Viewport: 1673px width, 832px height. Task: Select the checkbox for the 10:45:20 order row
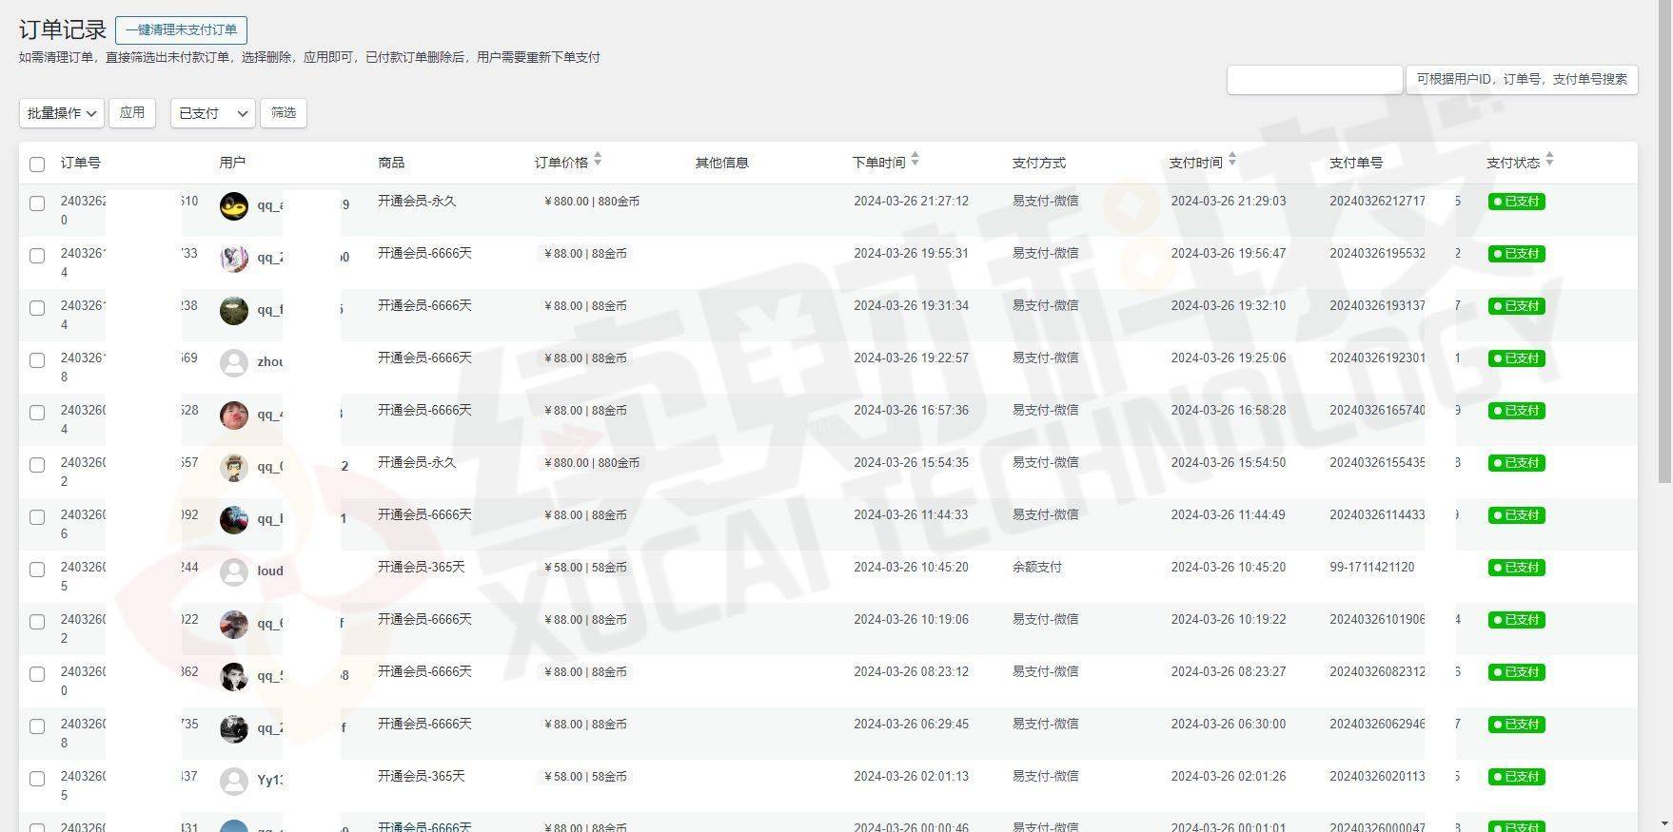click(37, 570)
